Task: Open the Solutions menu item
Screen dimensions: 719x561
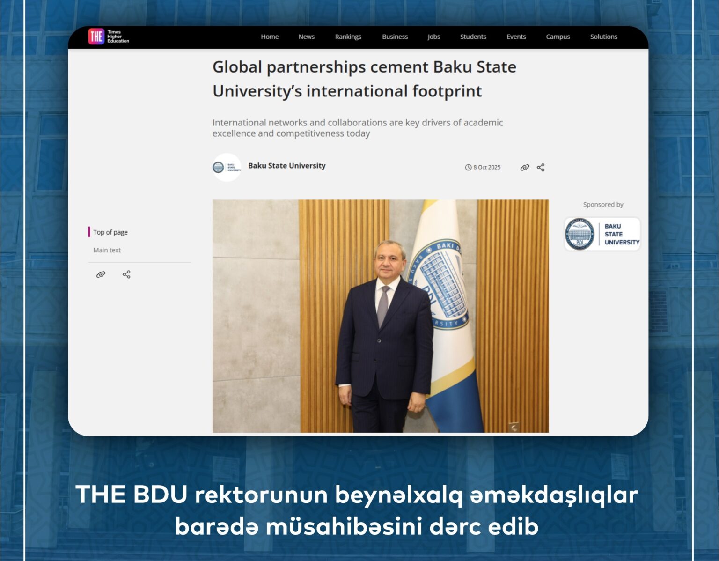Action: point(604,37)
